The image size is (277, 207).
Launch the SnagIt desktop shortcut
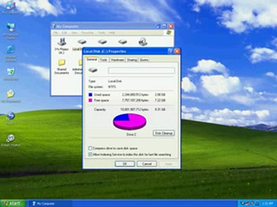coord(11,118)
